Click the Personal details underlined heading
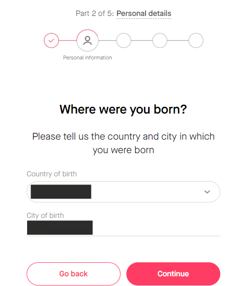The height and width of the screenshot is (286, 244). tap(144, 14)
